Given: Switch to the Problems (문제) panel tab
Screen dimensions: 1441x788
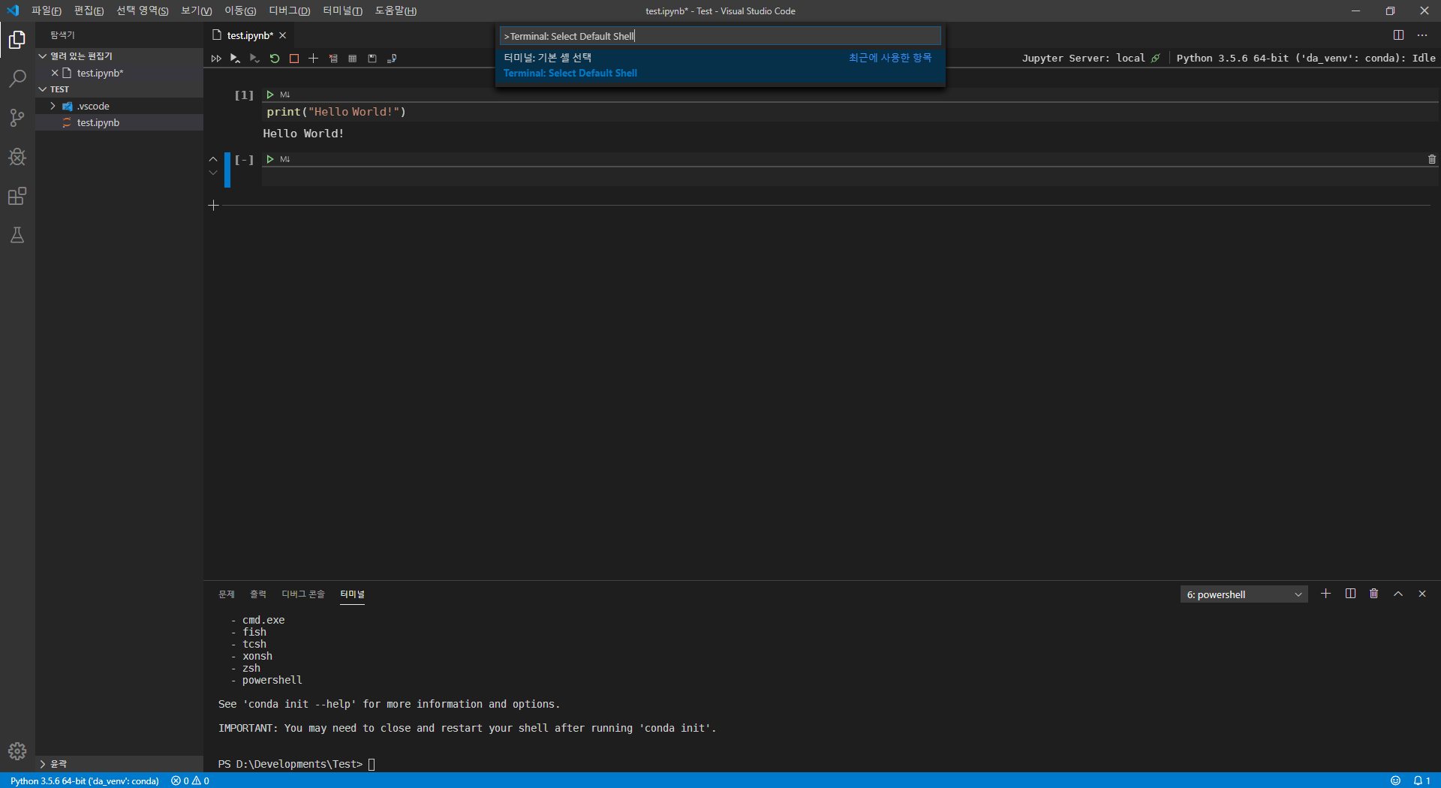Looking at the screenshot, I should (227, 594).
